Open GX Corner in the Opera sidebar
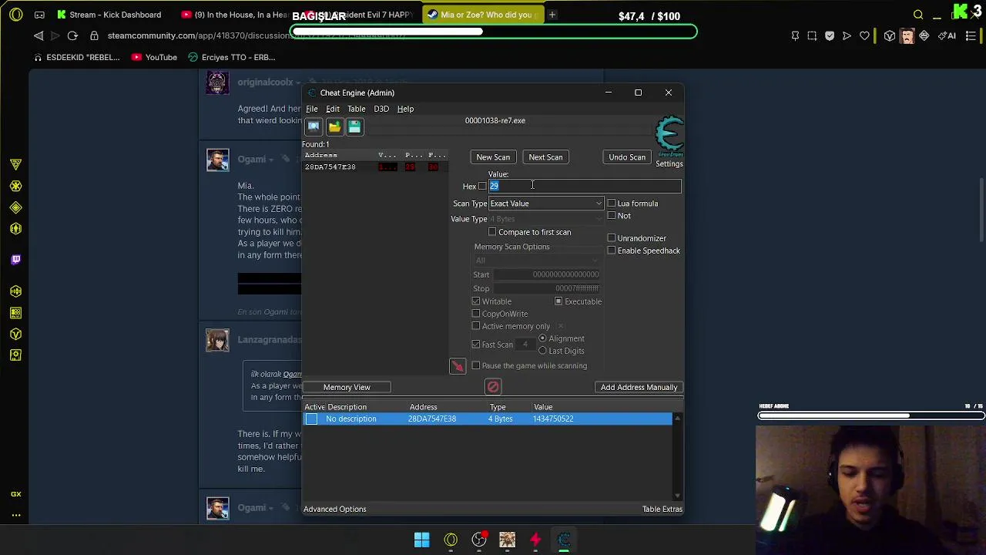 coord(15,494)
